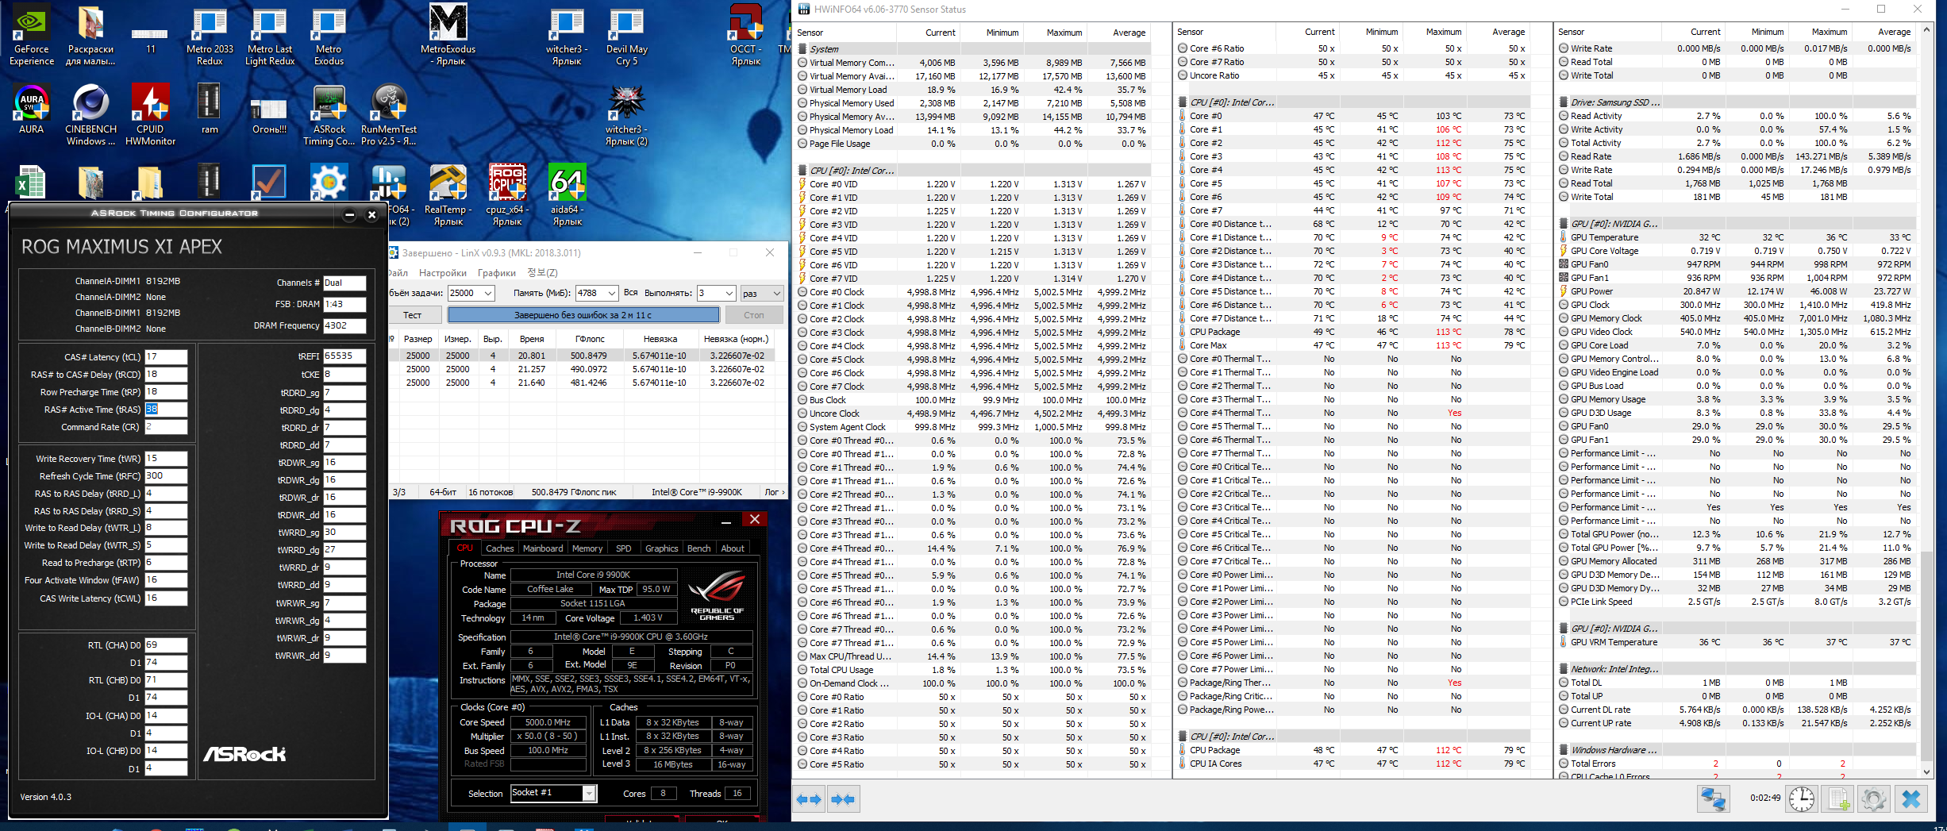The height and width of the screenshot is (831, 1947).
Task: Click the tREFI field showing 65535
Action: click(345, 356)
